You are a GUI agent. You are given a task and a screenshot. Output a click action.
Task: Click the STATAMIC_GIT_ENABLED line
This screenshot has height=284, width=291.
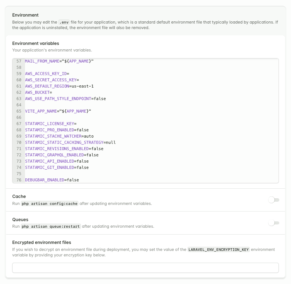pyautogui.click(x=57, y=167)
